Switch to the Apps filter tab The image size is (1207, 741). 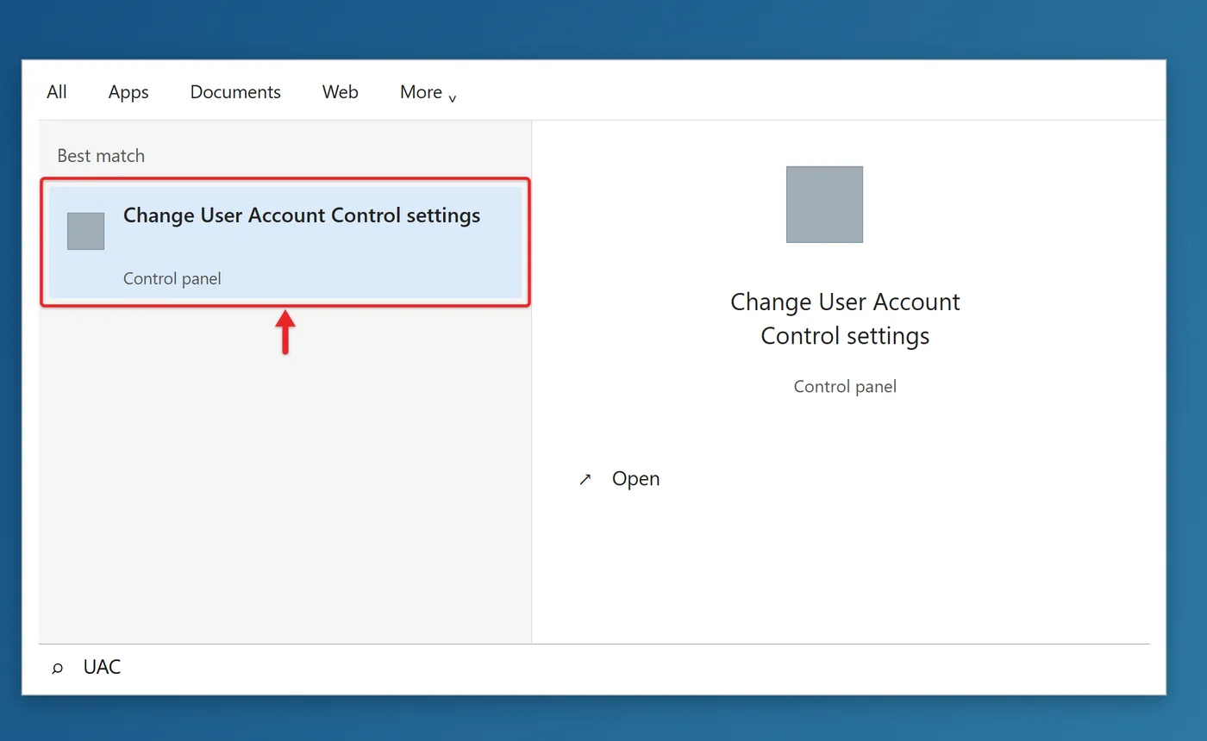pos(128,92)
